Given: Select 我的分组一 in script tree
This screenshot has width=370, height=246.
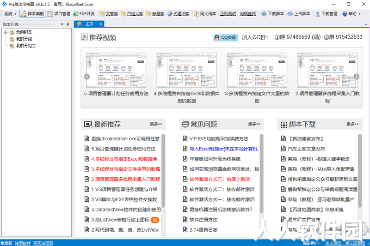Looking at the screenshot, I should [26, 39].
